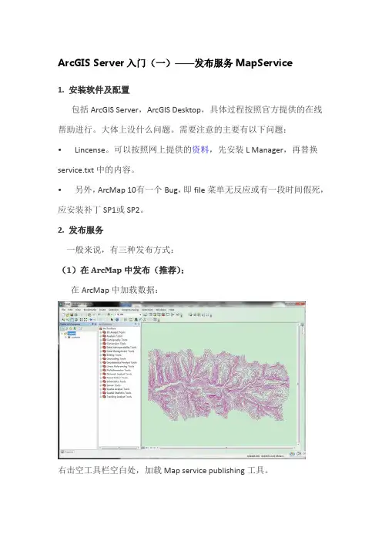
Task: Click subheading (1) 在 ArcMap 中发布 (推荐)
Action: click(x=122, y=270)
